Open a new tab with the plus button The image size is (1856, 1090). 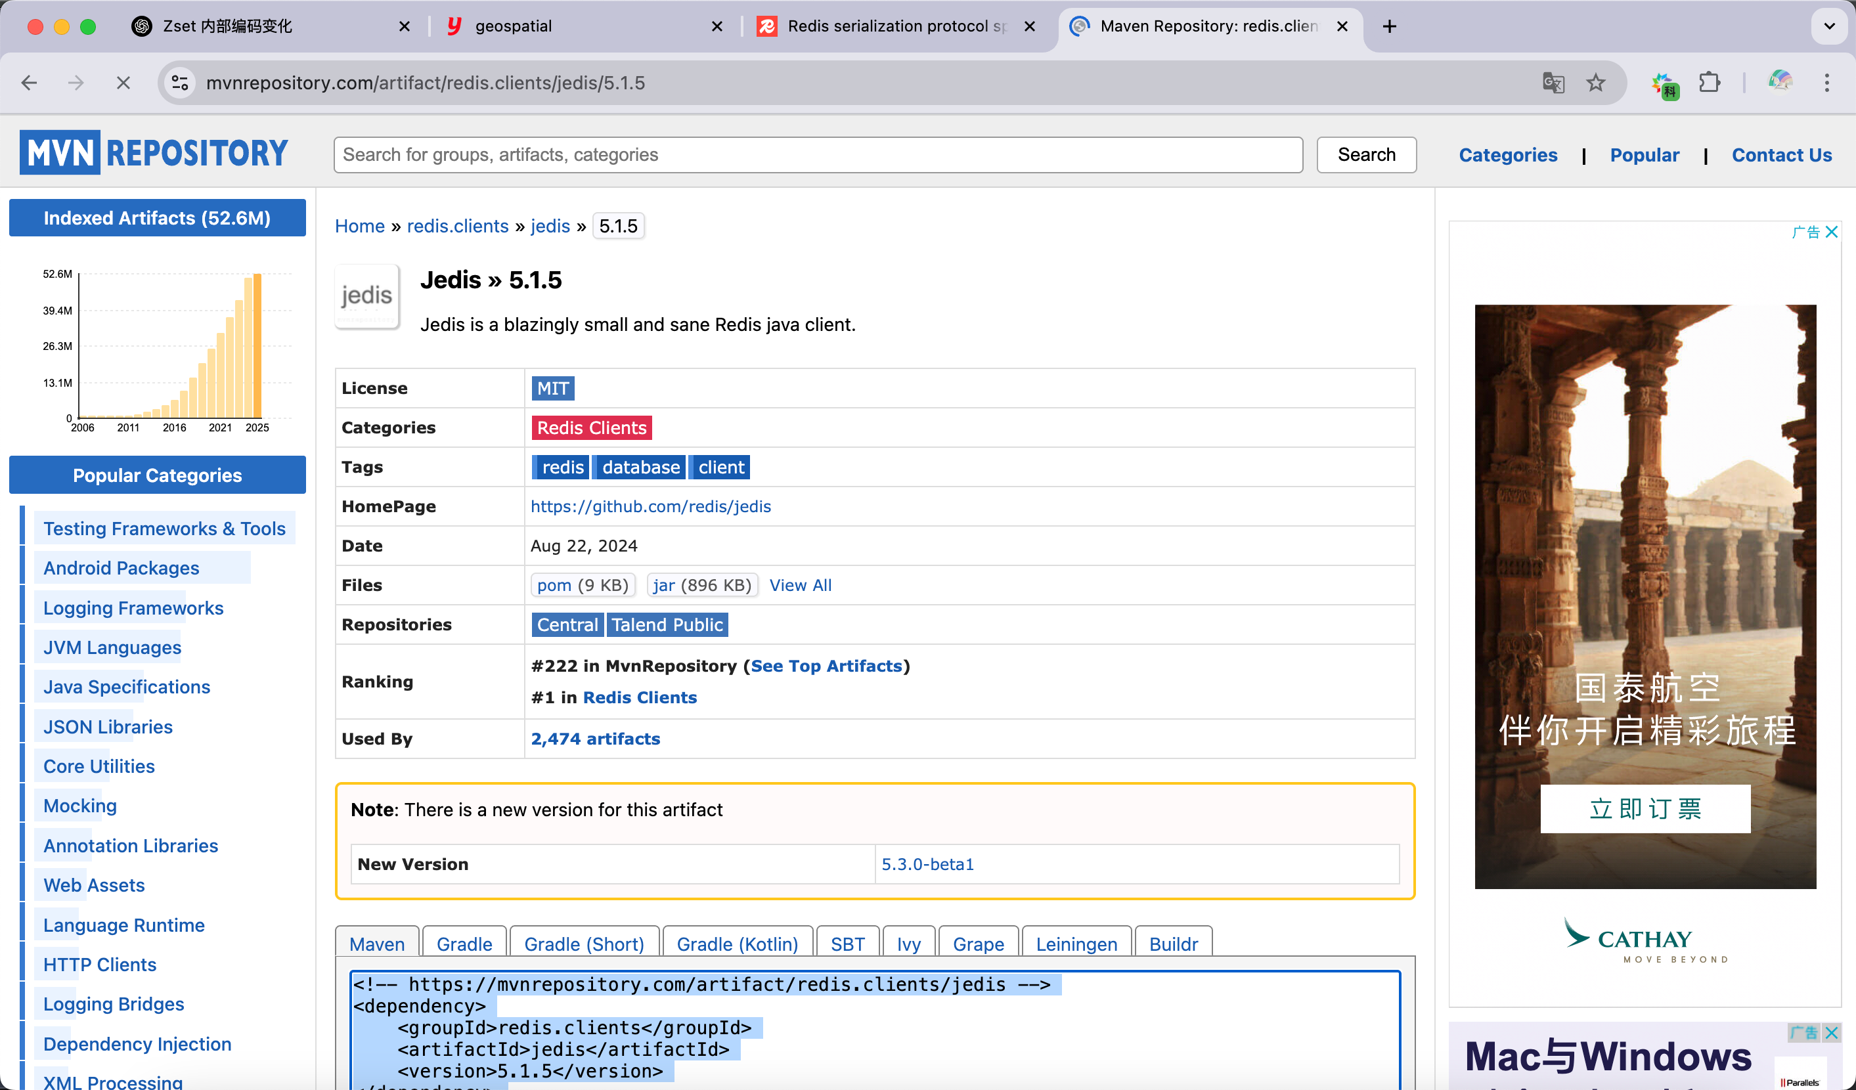pos(1388,26)
